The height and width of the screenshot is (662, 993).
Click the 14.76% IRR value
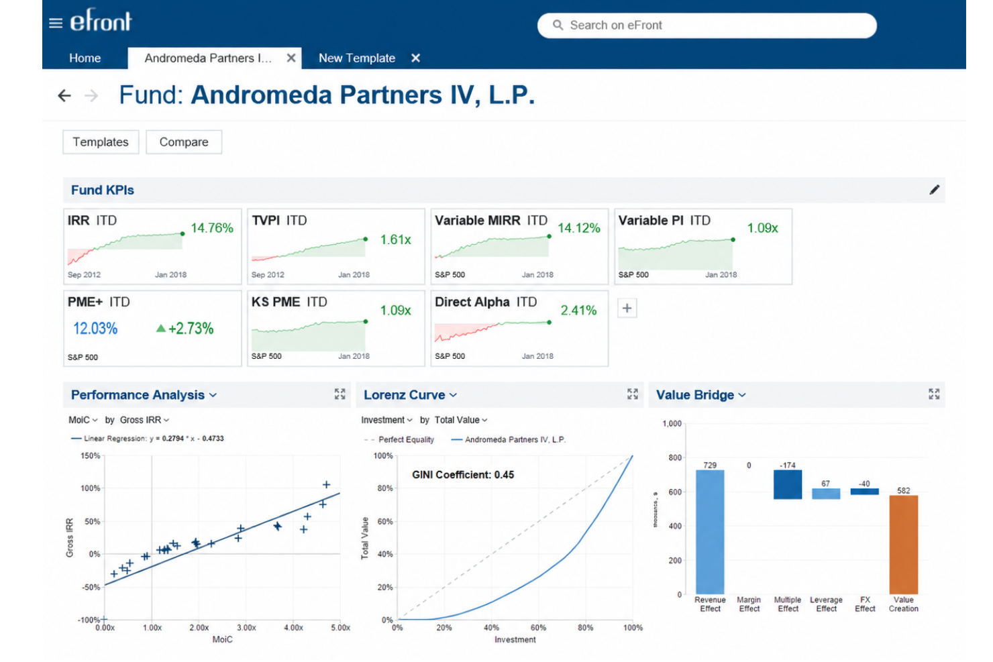[212, 228]
